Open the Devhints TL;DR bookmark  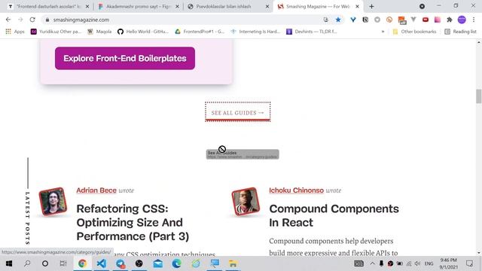pos(312,32)
